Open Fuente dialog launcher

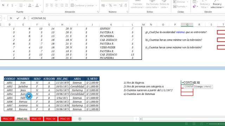pyautogui.click(x=42, y=12)
